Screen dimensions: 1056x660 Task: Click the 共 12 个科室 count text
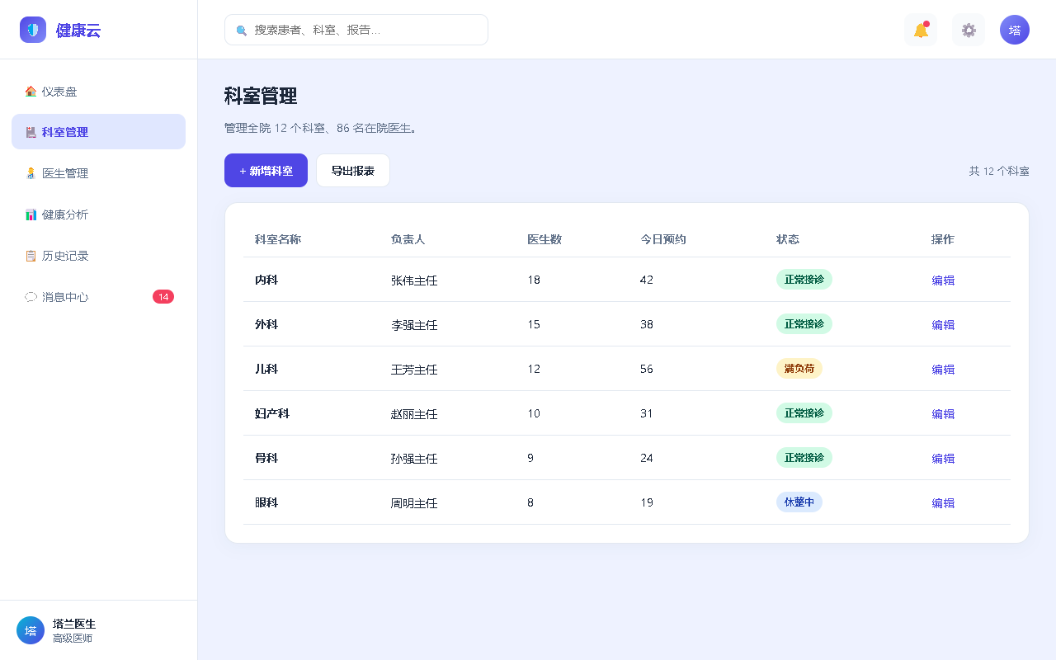pyautogui.click(x=999, y=171)
